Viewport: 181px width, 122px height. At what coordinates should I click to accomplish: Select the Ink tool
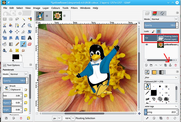point(5,51)
